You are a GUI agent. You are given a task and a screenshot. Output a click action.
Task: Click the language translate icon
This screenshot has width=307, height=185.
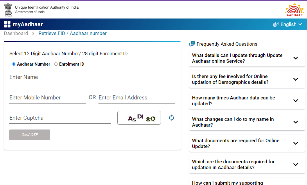276,25
